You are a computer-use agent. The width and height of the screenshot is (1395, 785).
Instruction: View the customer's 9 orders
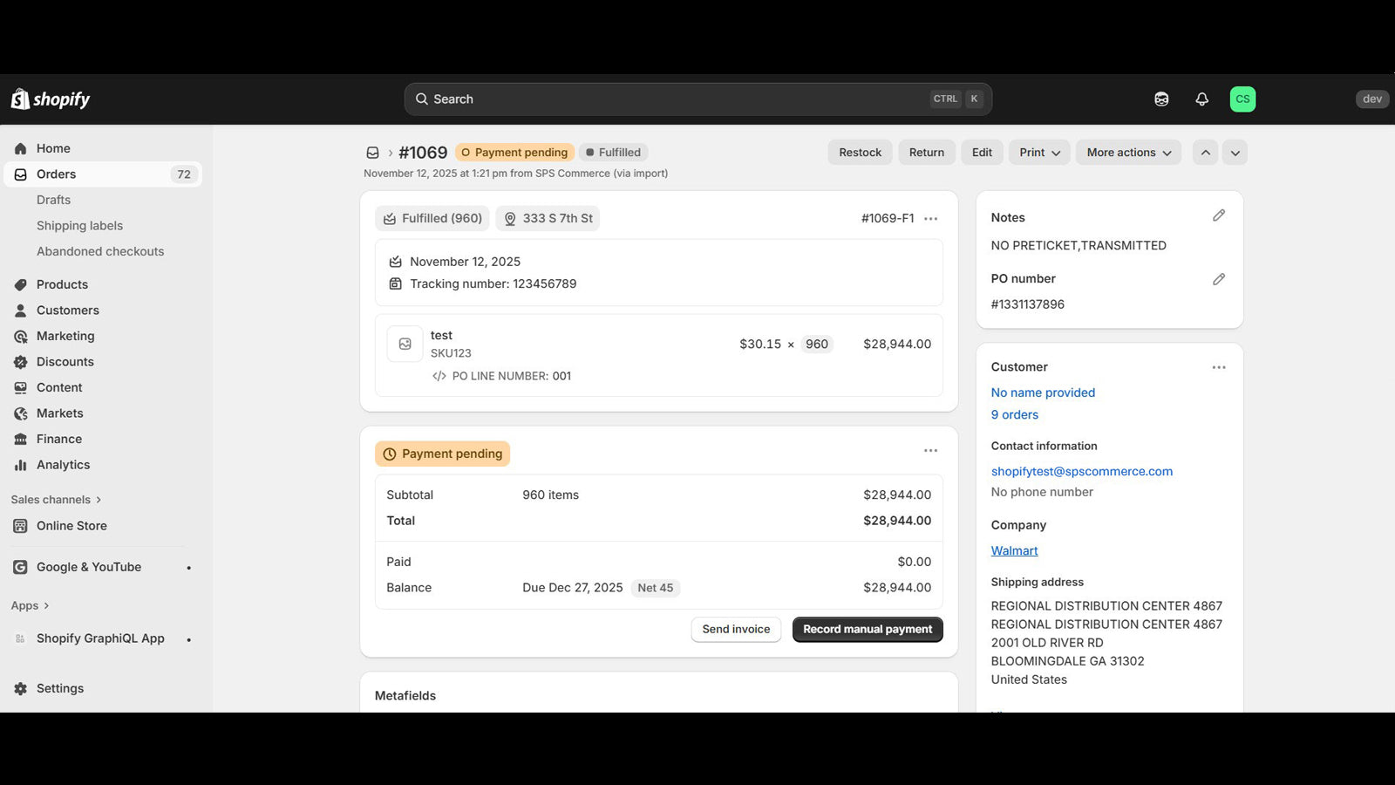(x=1014, y=414)
